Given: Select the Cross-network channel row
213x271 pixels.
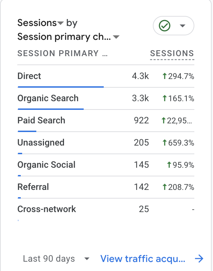Looking at the screenshot, I should click(47, 209).
